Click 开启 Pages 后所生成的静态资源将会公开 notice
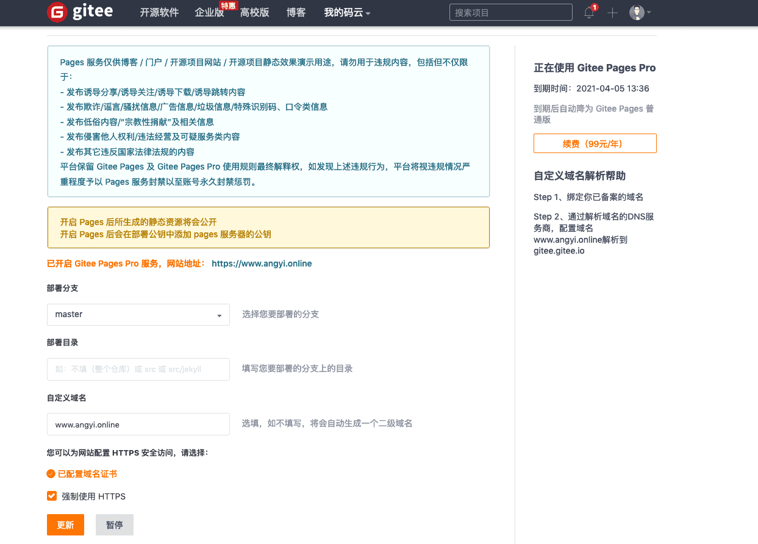Image resolution: width=758 pixels, height=544 pixels. click(138, 222)
